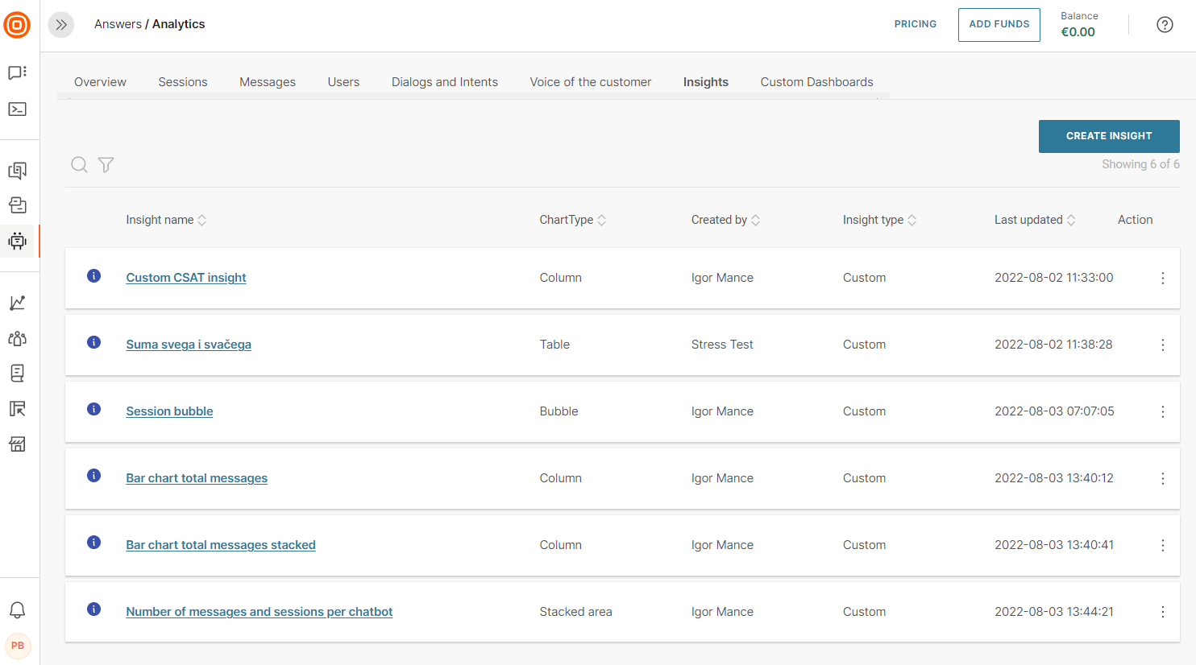Click the PB profile avatar
This screenshot has width=1196, height=665.
click(18, 646)
